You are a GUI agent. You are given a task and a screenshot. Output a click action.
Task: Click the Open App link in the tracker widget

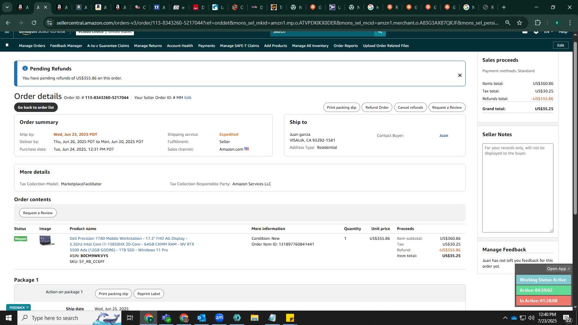point(558,269)
